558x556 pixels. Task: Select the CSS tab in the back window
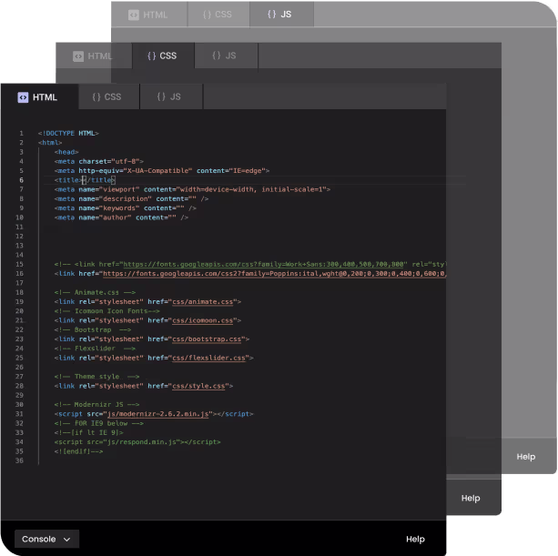coord(218,15)
